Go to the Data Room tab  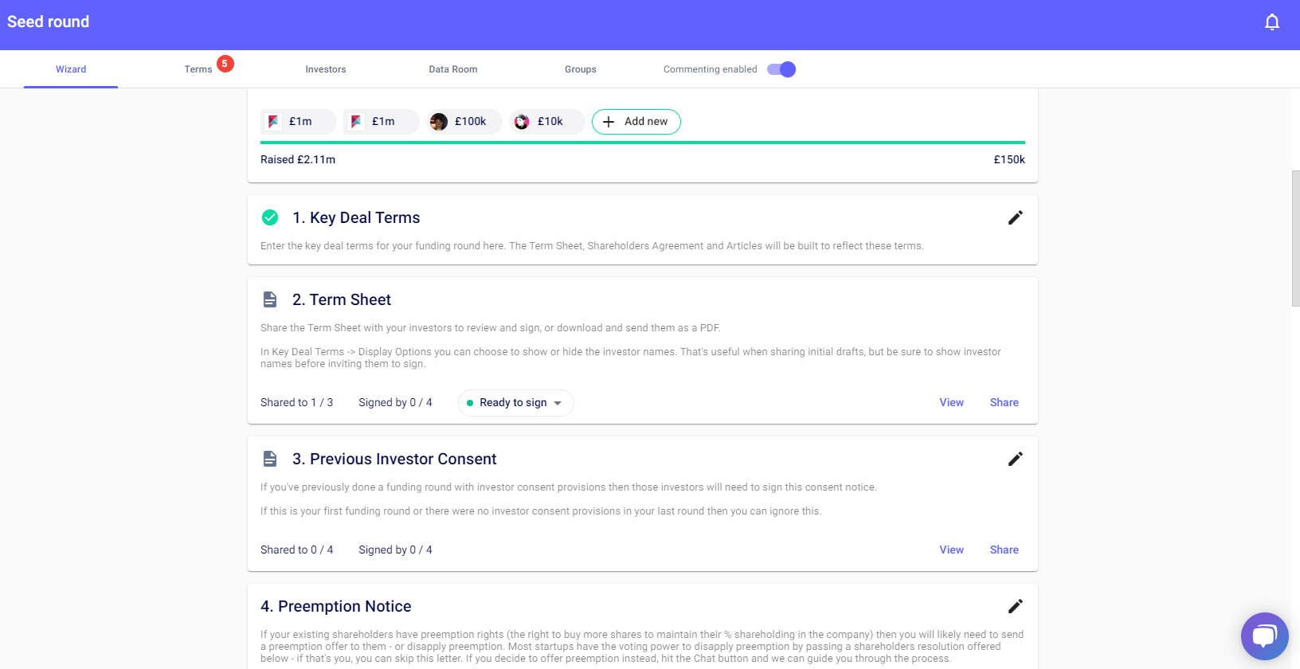453,69
